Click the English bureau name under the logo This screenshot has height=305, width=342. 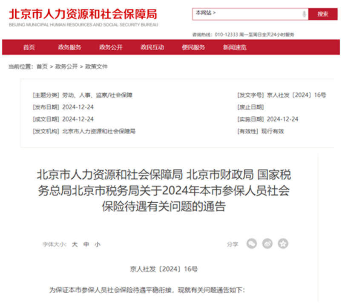pos(83,25)
